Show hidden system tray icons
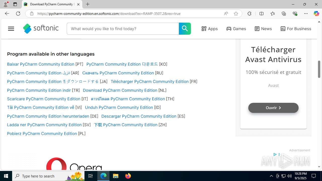The height and width of the screenshot is (181, 322). [x=271, y=176]
